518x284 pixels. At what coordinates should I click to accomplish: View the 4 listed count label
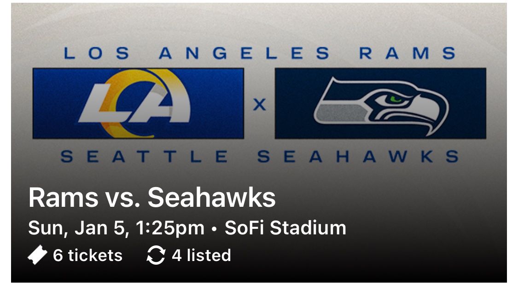click(201, 256)
